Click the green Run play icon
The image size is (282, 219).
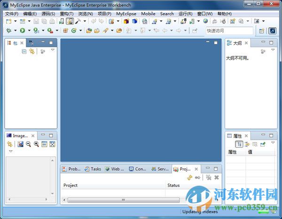[23, 31]
